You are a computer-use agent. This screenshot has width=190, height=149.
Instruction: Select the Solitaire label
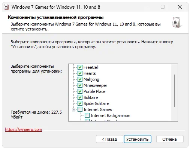point(91,97)
